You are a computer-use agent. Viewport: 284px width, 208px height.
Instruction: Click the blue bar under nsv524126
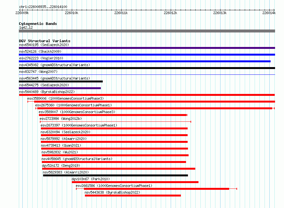point(147,55)
